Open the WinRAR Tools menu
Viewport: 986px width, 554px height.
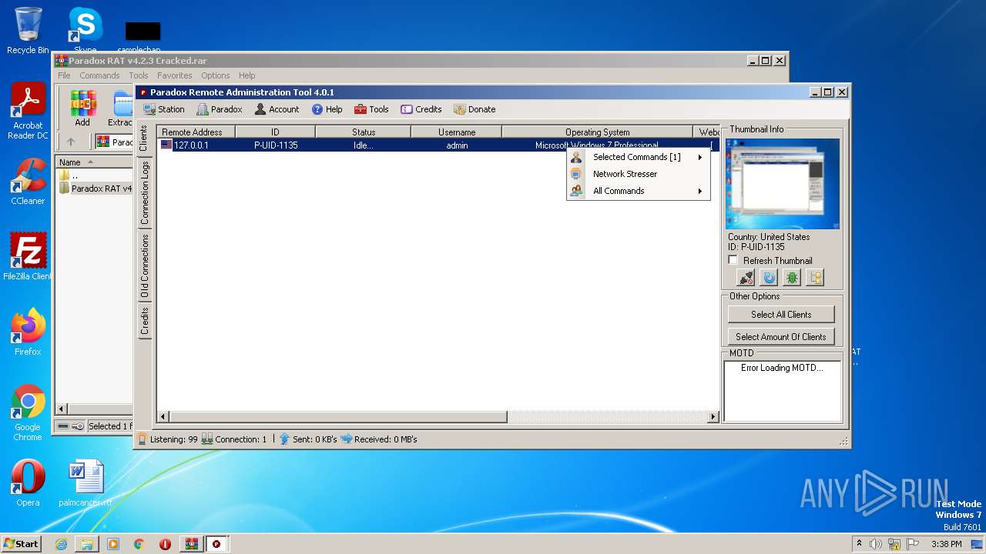coord(139,75)
